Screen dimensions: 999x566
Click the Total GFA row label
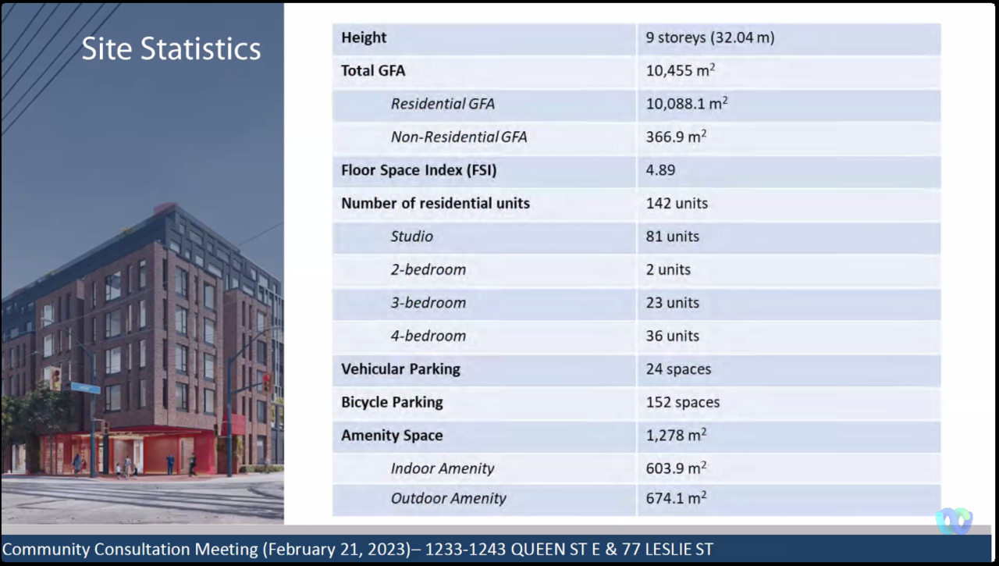click(373, 70)
